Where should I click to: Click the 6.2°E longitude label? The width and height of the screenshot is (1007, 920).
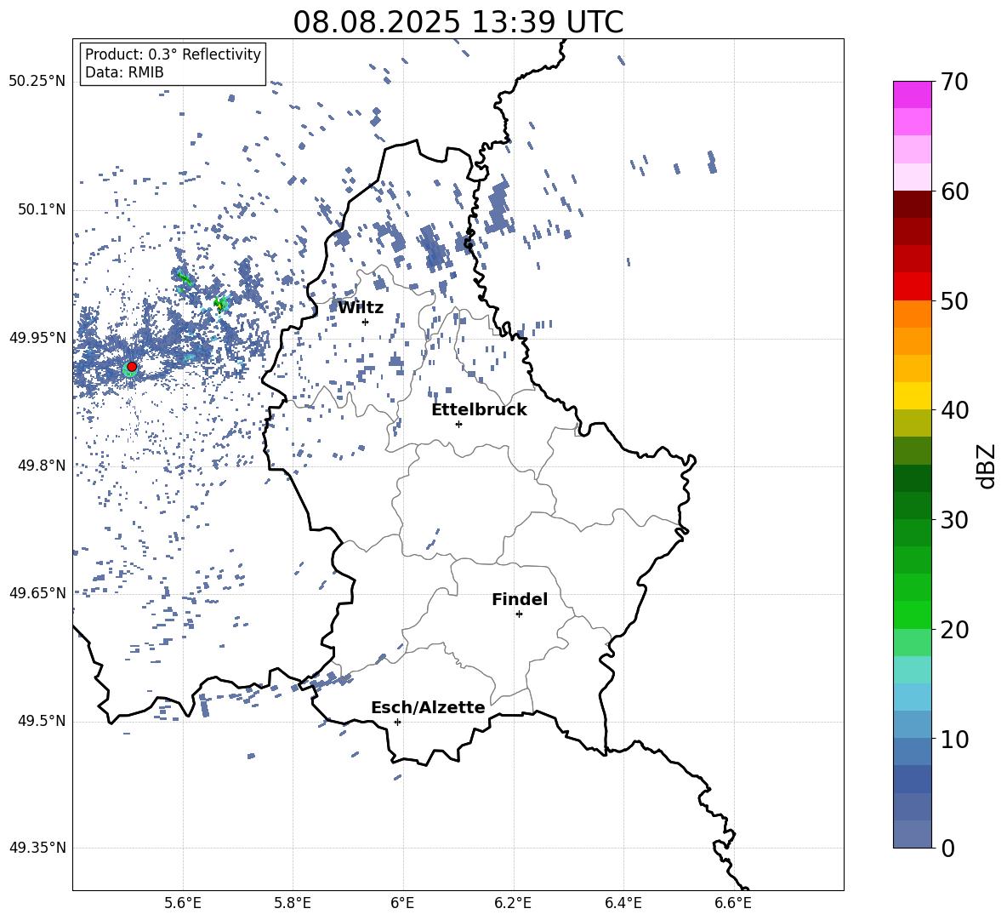click(x=513, y=903)
